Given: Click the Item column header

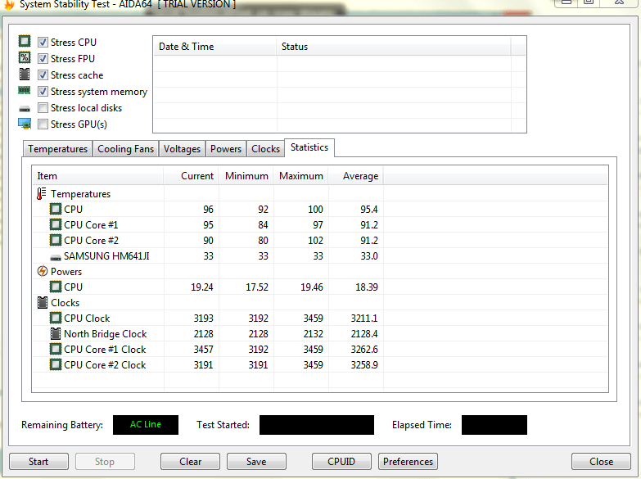Looking at the screenshot, I should (x=97, y=176).
